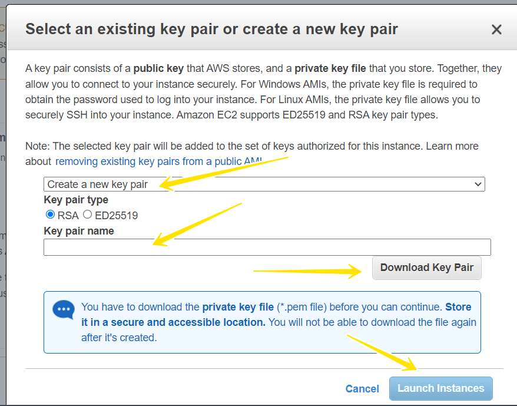Click the Launch Instances button

440,388
